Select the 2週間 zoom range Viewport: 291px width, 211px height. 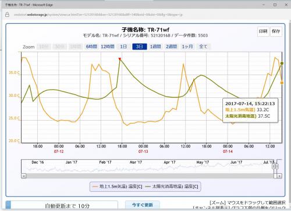pyautogui.click(x=171, y=47)
